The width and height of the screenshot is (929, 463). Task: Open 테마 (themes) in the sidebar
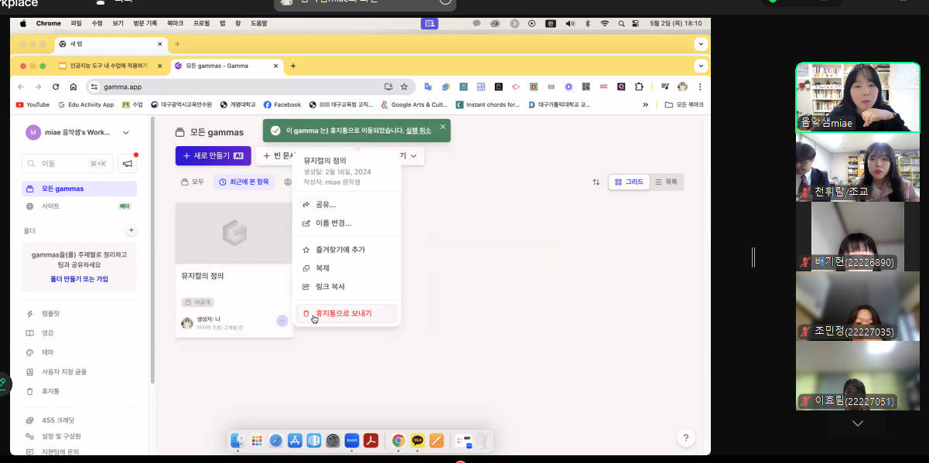47,352
